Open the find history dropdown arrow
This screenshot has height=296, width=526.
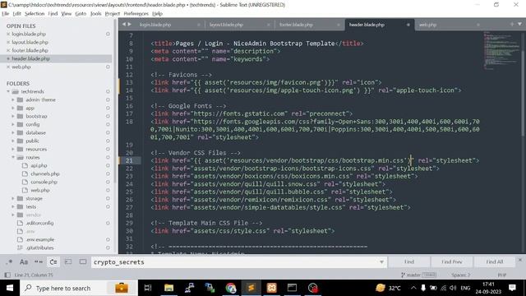pyautogui.click(x=381, y=262)
